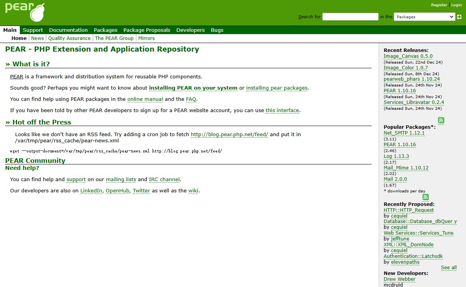
Task: Open PEAR 1.10.16 in Recent Releases
Action: [x=400, y=90]
